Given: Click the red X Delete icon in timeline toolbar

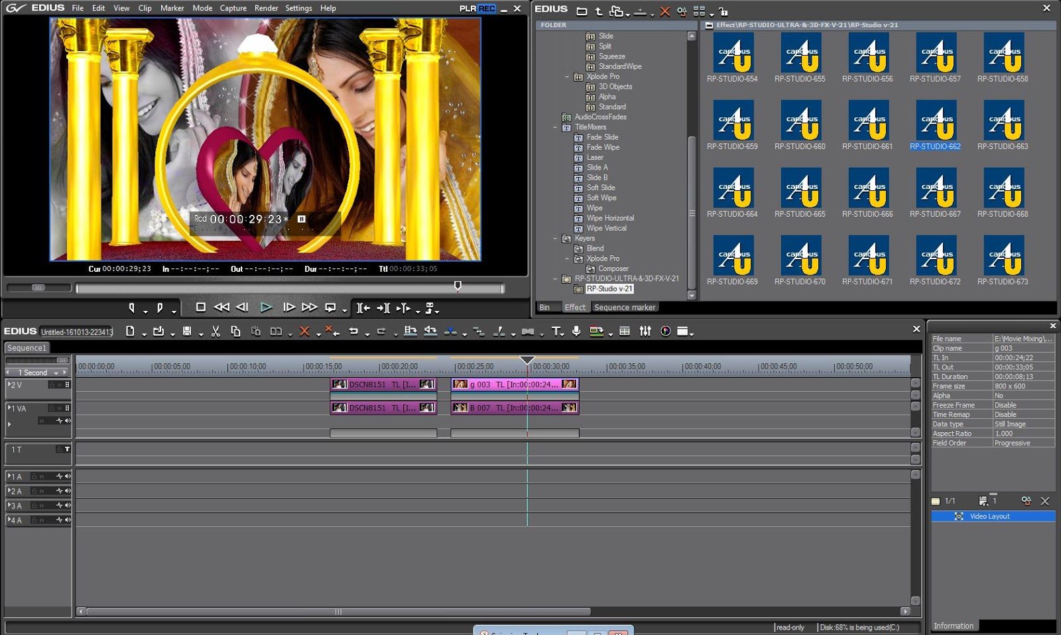Looking at the screenshot, I should tap(304, 331).
